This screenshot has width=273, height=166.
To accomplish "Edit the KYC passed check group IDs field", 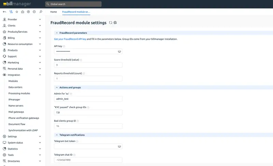I will coord(88,112).
